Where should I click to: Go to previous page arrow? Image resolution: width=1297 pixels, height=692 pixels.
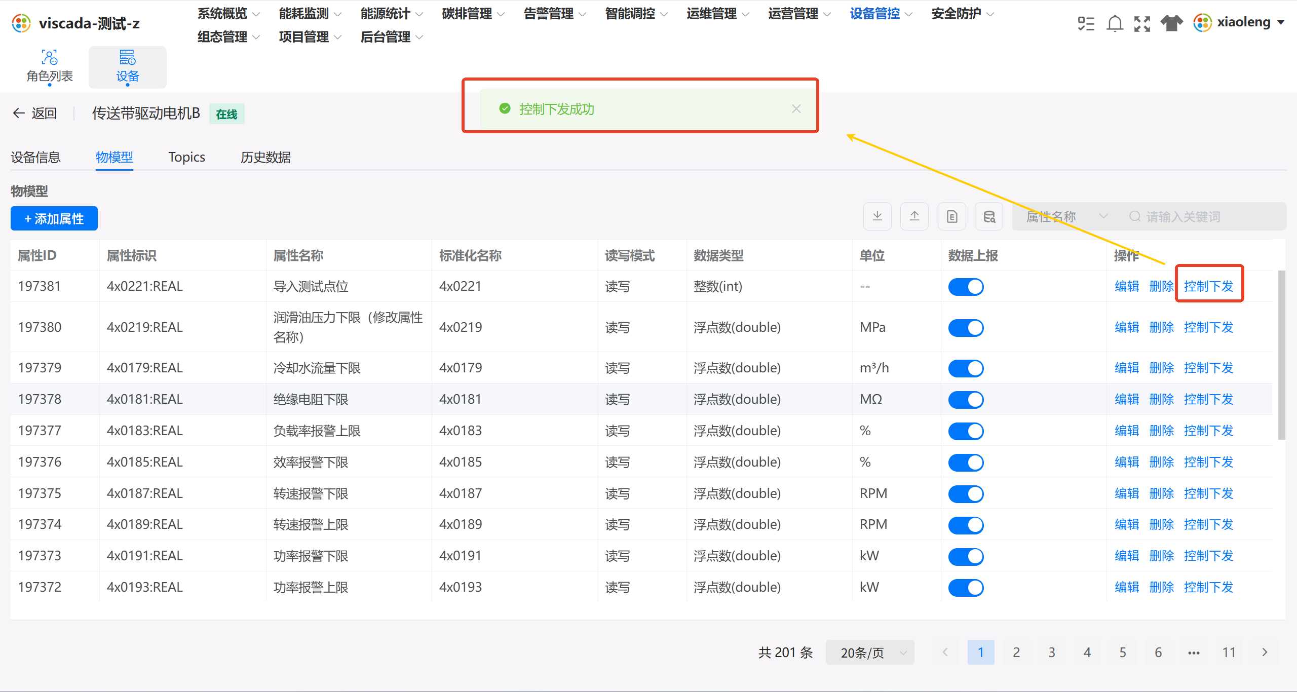[x=945, y=652]
